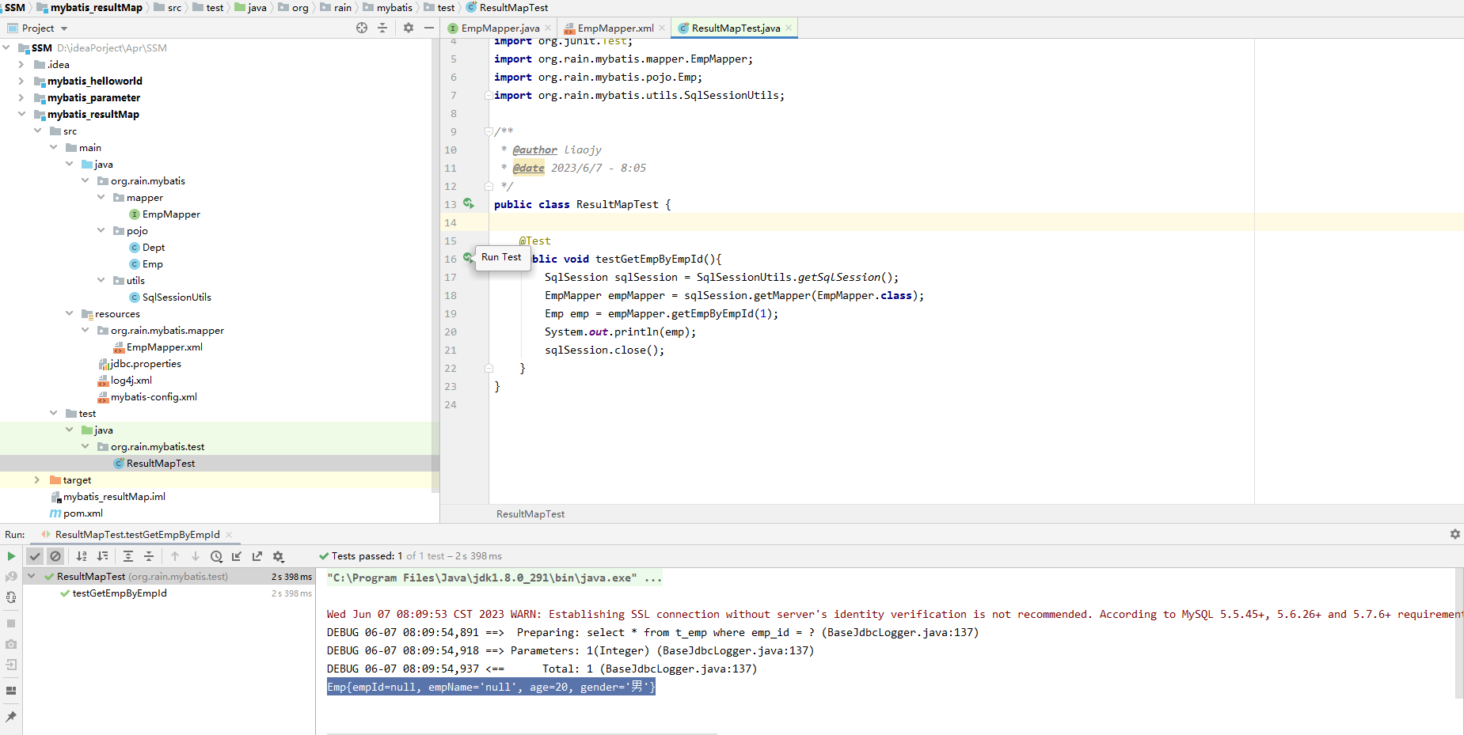Sort test results alphabetically
Viewport: 1464px width, 735px height.
[82, 556]
